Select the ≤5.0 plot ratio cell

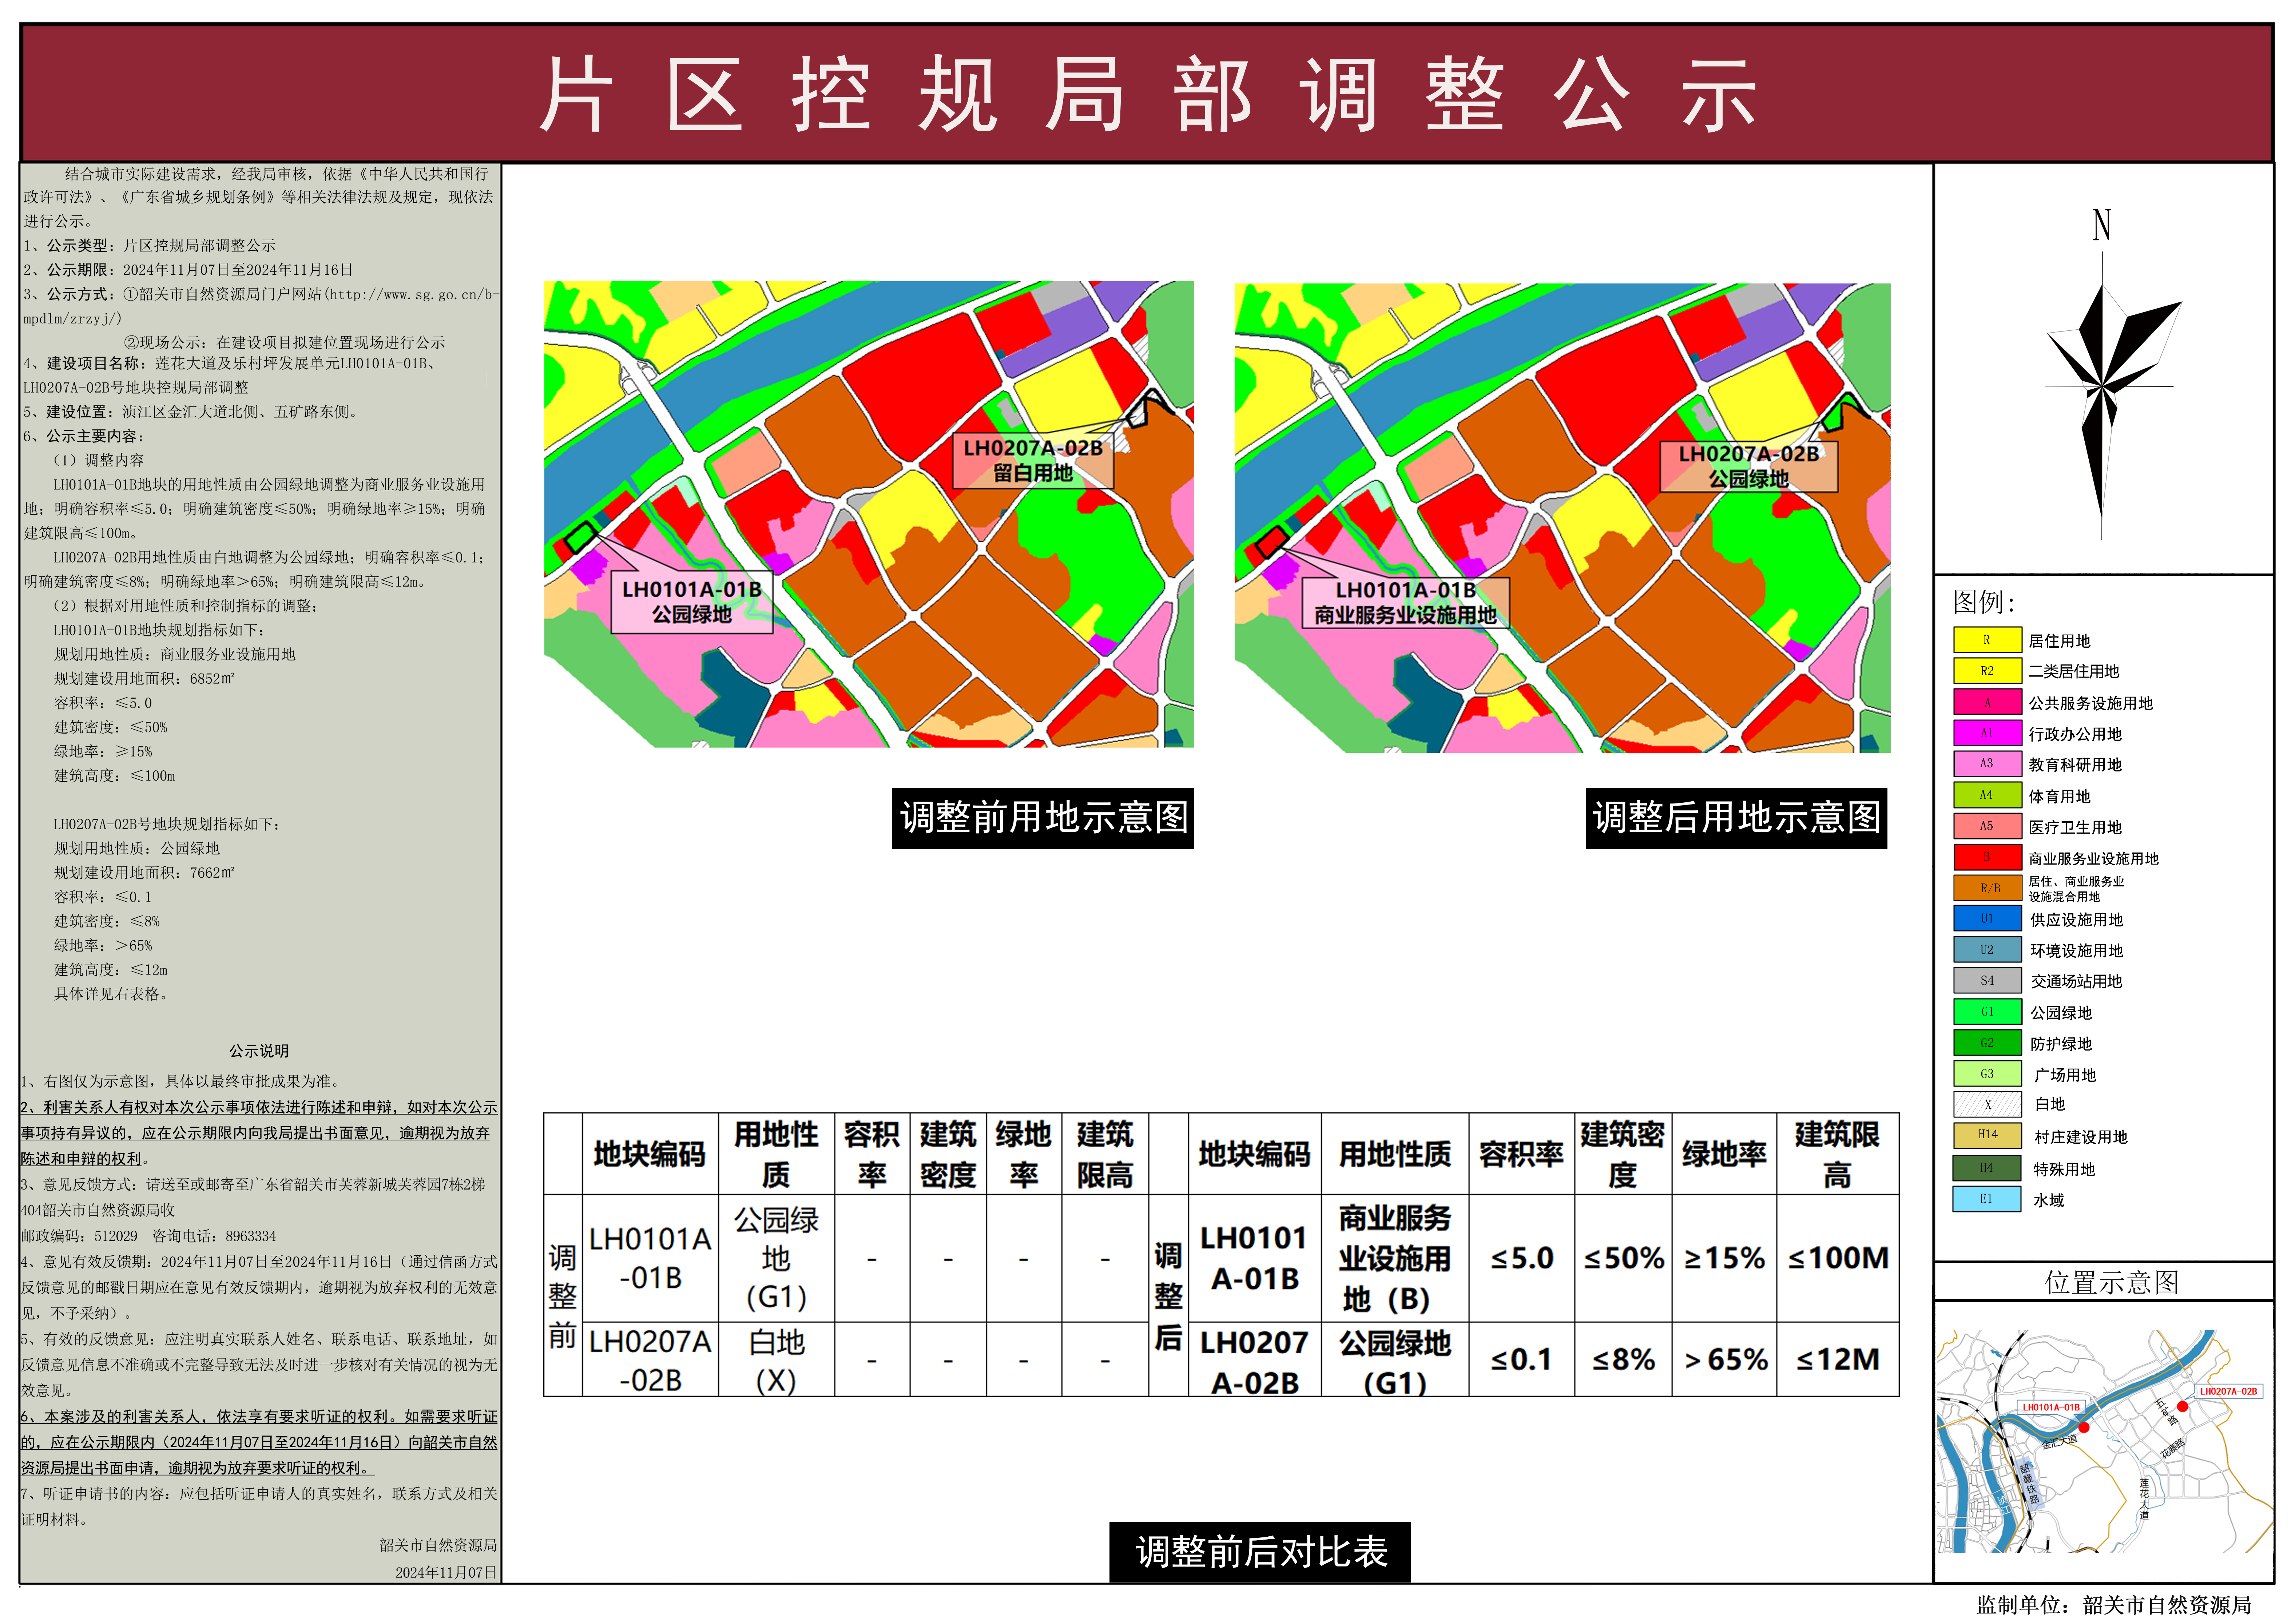pos(1522,1258)
